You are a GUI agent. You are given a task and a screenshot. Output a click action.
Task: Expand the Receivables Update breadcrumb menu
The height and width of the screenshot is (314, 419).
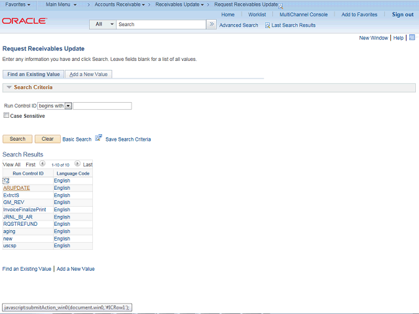pyautogui.click(x=179, y=5)
